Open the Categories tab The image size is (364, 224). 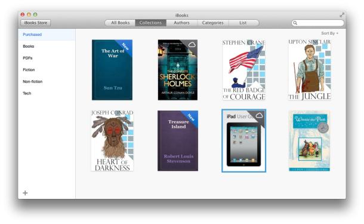pos(213,23)
